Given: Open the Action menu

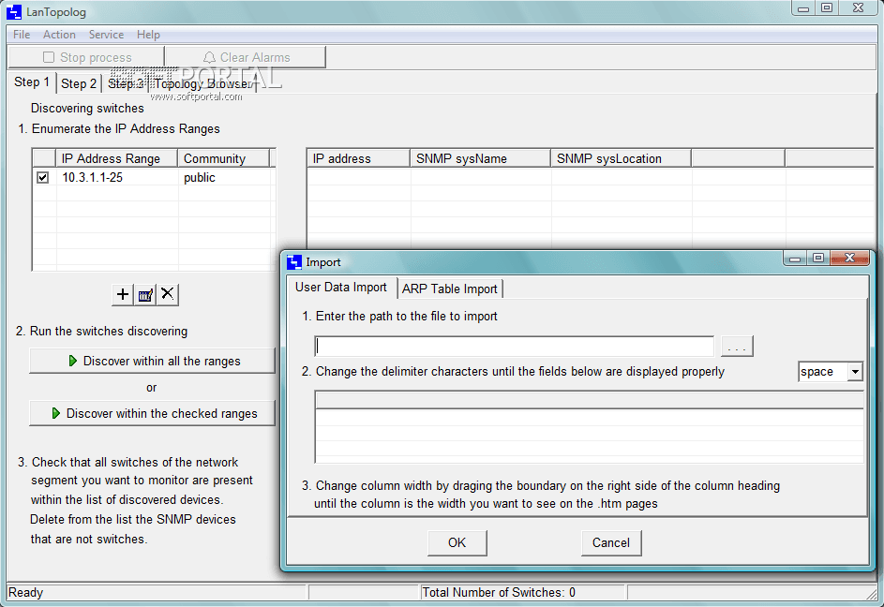Looking at the screenshot, I should click(x=59, y=35).
